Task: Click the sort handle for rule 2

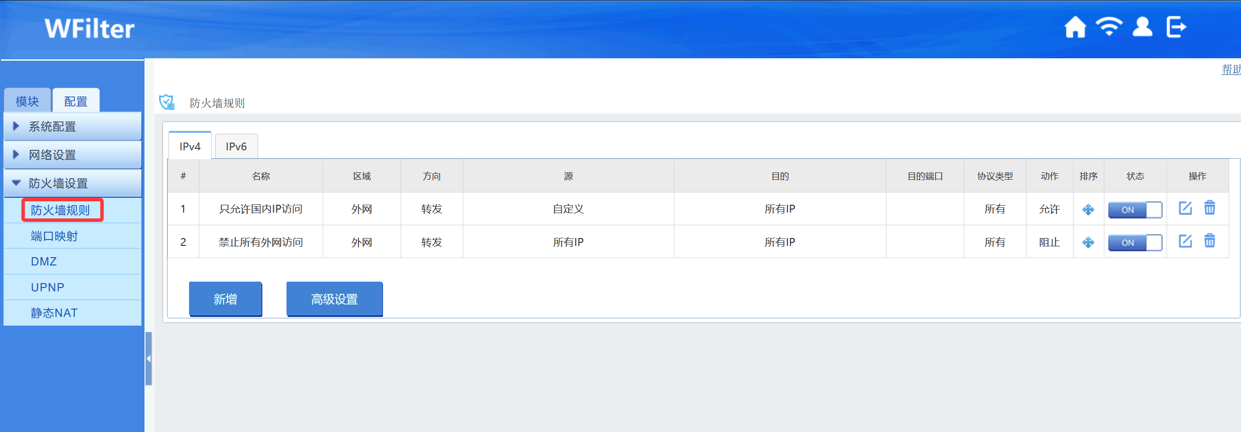Action: 1088,242
